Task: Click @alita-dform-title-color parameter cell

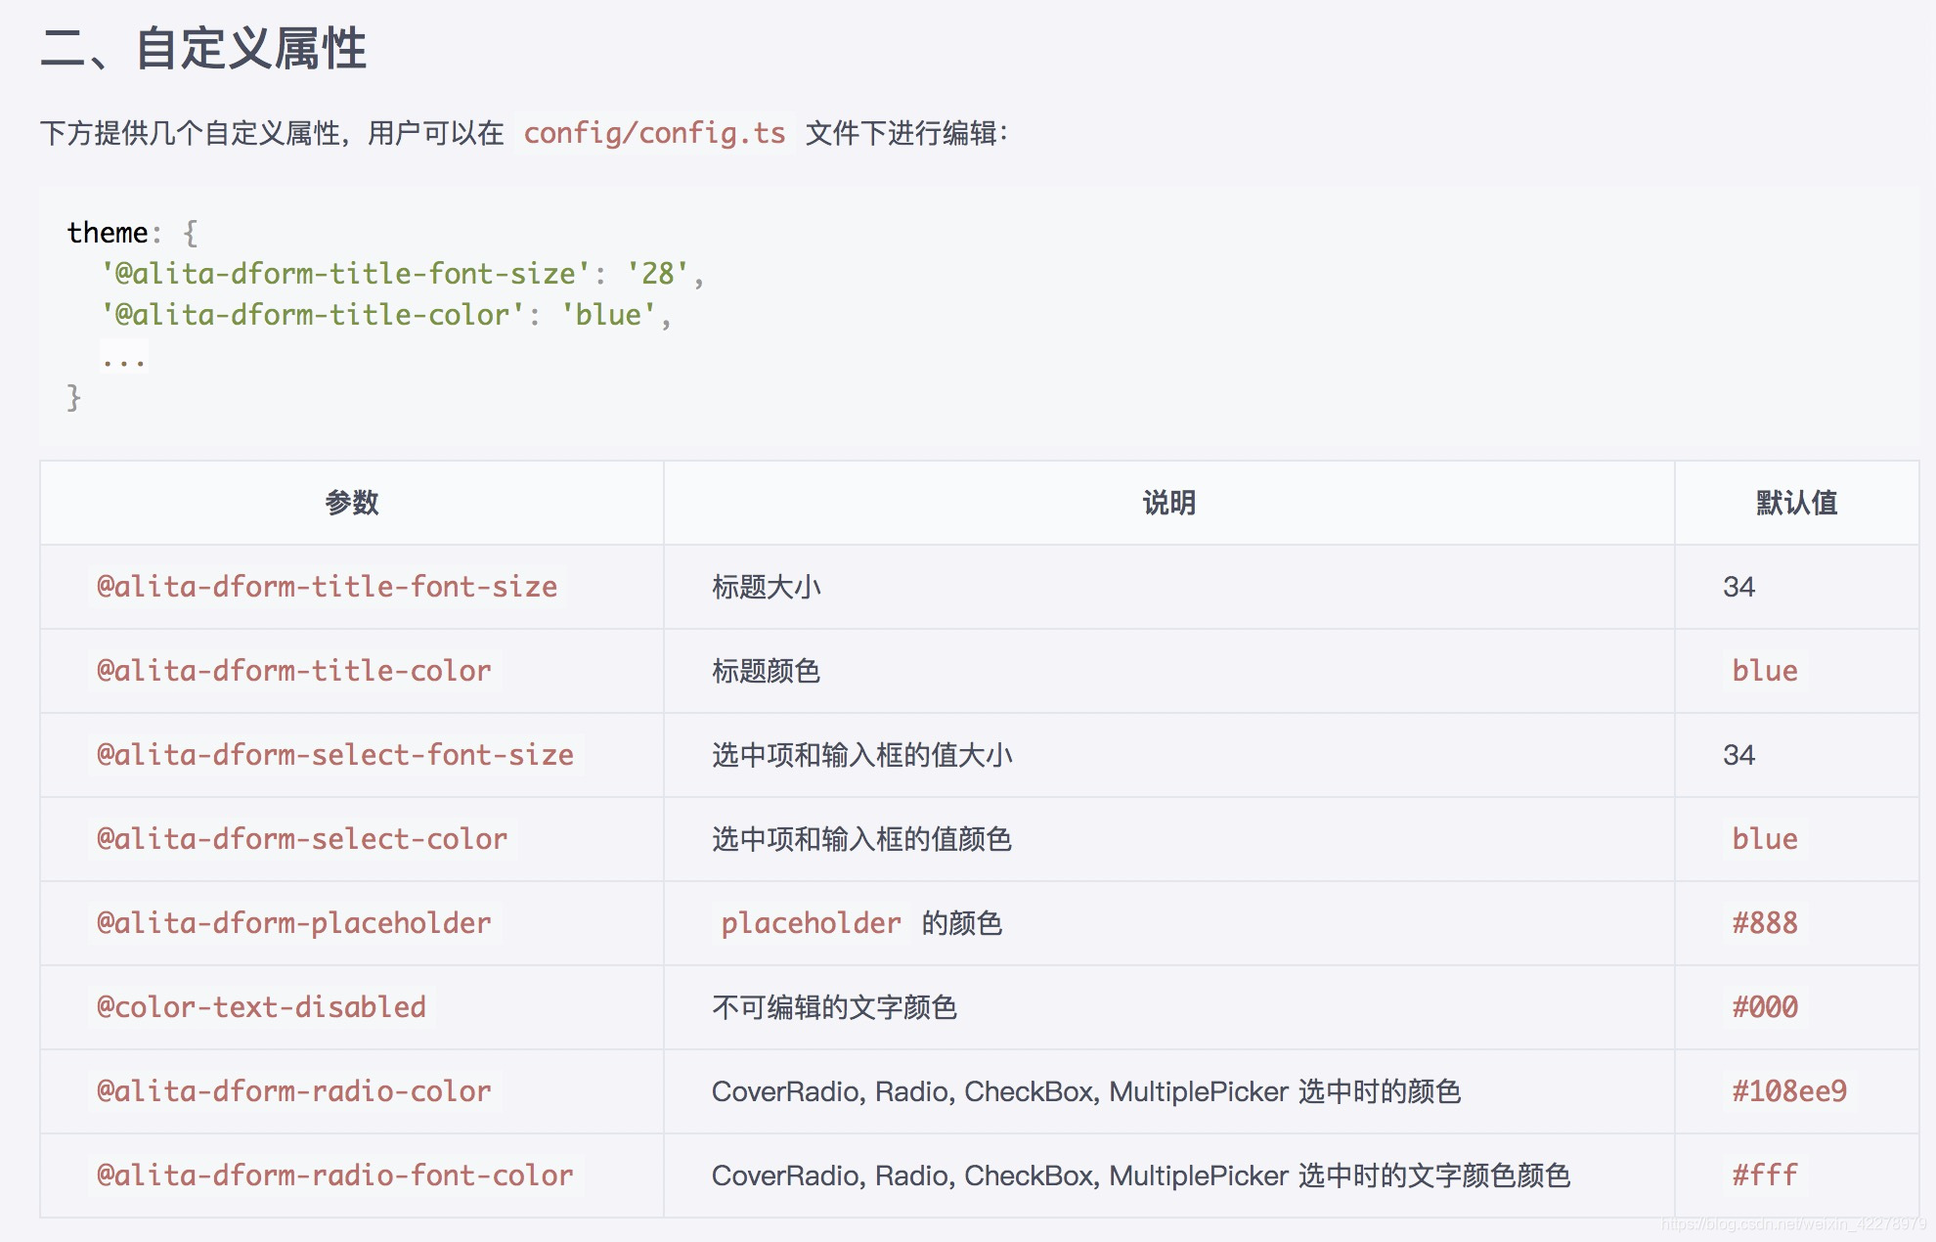Action: (x=293, y=671)
